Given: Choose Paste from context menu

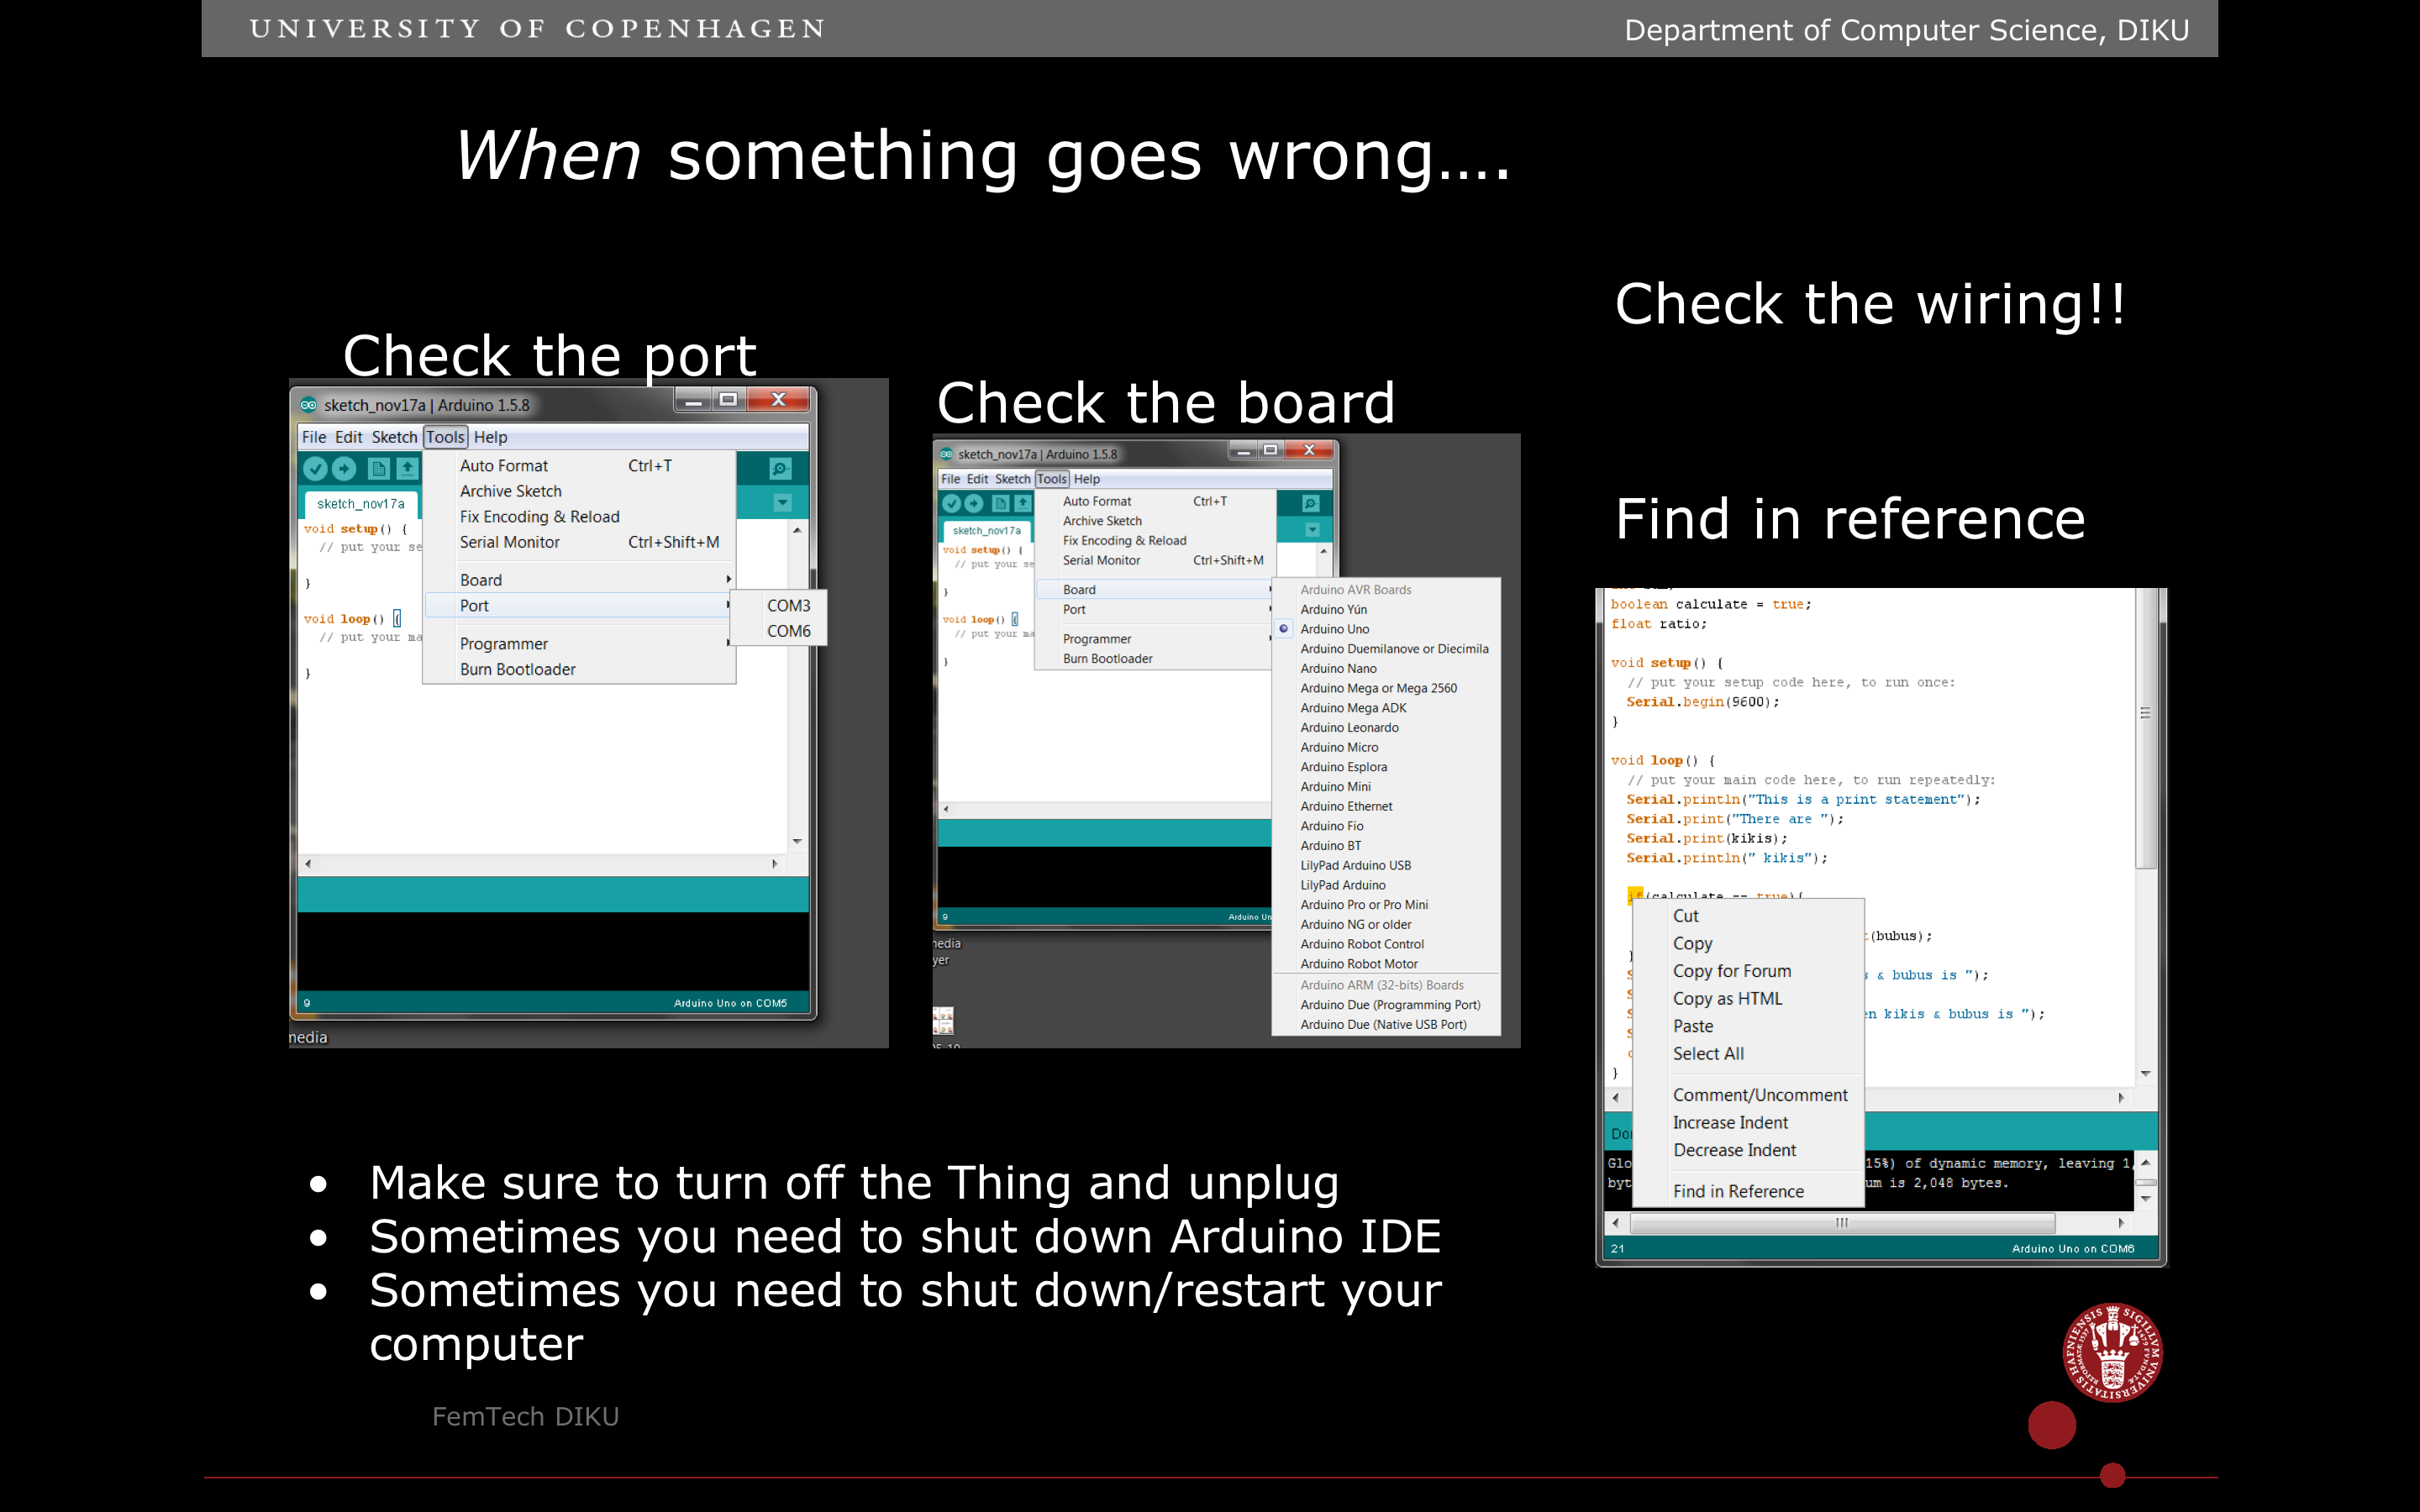Looking at the screenshot, I should pos(1748,1026).
